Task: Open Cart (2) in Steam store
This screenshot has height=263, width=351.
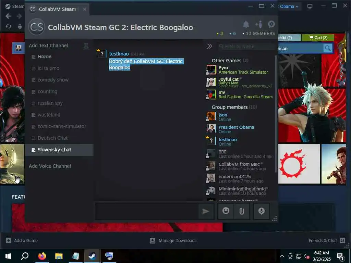Action: click(318, 38)
